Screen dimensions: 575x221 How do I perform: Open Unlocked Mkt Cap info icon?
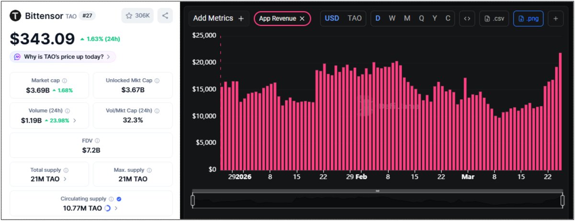click(157, 81)
